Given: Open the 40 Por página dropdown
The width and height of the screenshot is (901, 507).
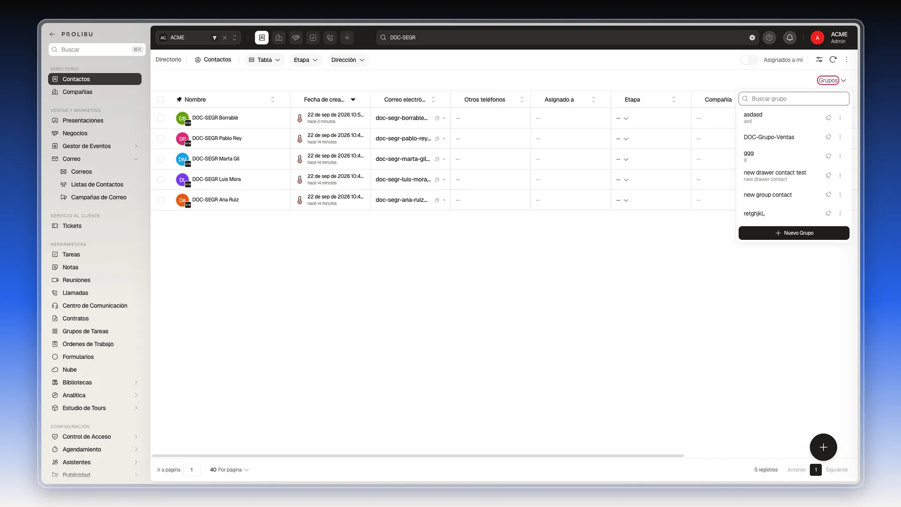Looking at the screenshot, I should [x=229, y=470].
